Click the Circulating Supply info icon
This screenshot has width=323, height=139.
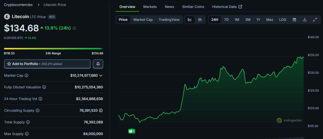[x=38, y=111]
